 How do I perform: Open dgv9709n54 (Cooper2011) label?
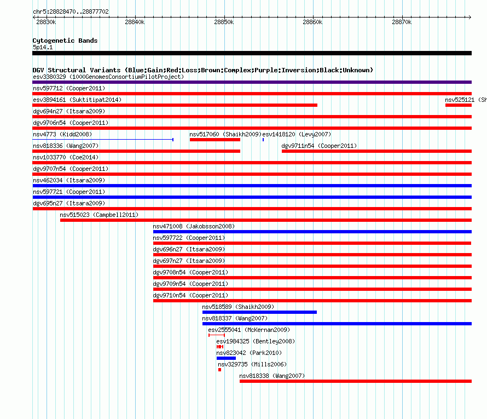190,284
